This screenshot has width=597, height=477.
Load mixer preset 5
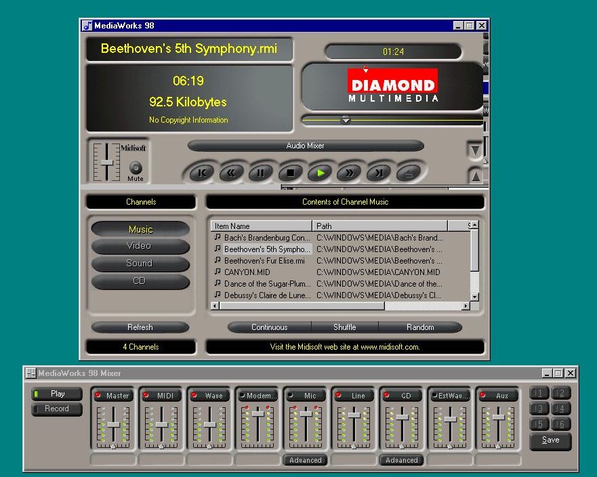point(539,423)
